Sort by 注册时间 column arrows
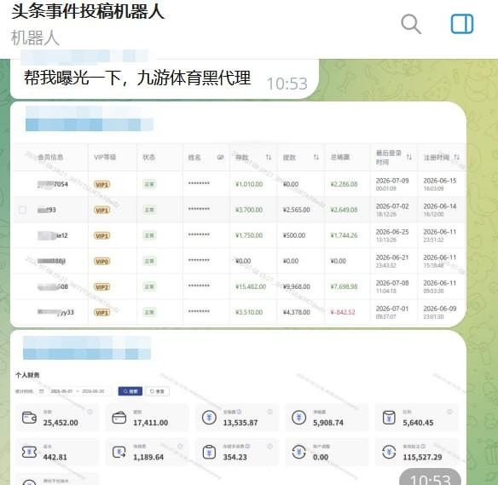The height and width of the screenshot is (485, 498). click(457, 158)
